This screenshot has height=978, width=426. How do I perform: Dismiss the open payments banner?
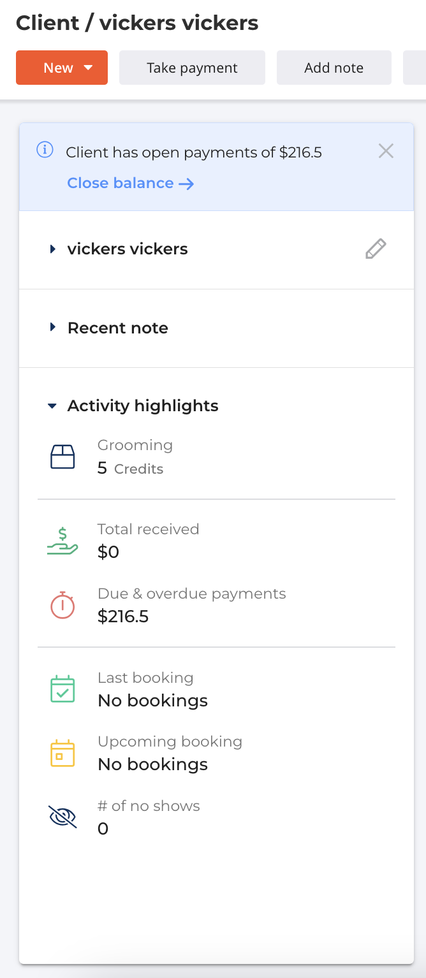386,151
